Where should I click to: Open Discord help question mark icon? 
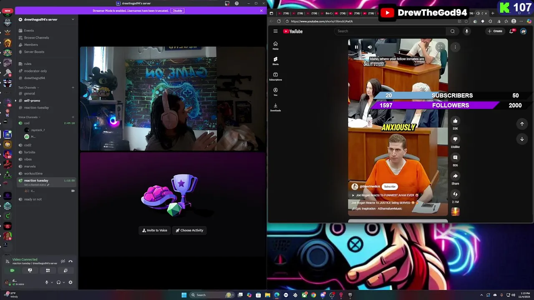click(237, 3)
